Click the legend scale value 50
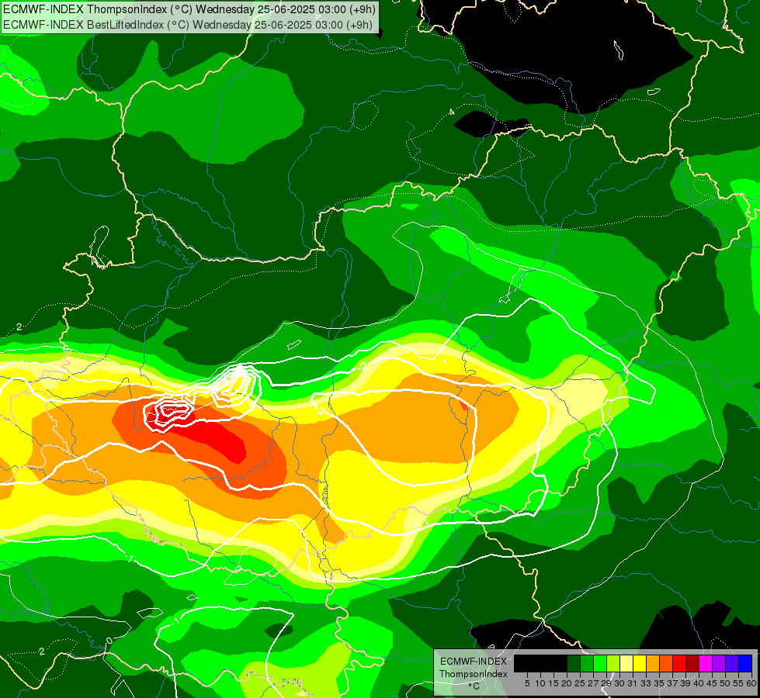760x698 pixels. coord(726,683)
